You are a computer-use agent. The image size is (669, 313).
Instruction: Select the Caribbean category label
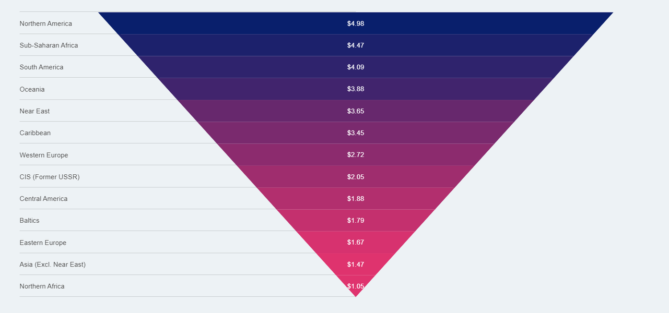tap(35, 133)
